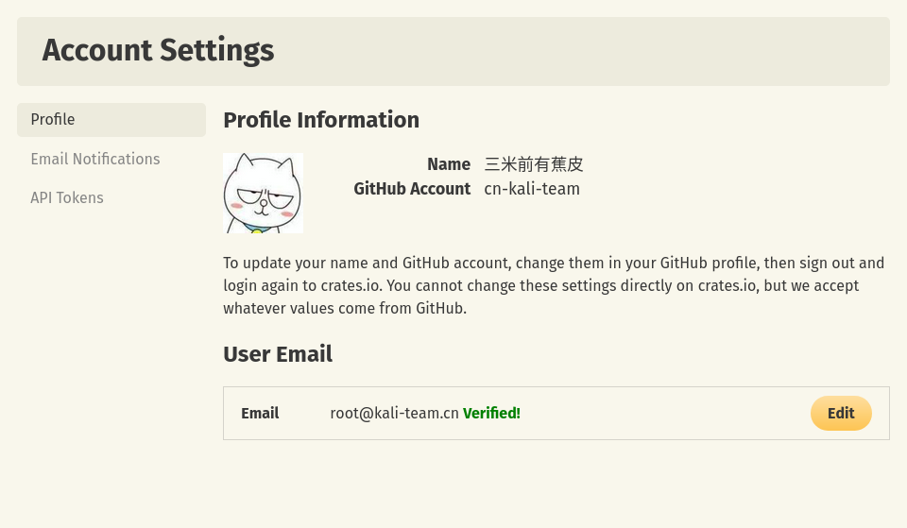The image size is (907, 528).
Task: Select the cn-kali-team GitHub account value
Action: [x=532, y=189]
